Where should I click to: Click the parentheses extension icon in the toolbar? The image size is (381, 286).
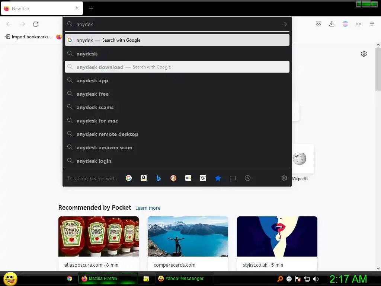click(358, 24)
